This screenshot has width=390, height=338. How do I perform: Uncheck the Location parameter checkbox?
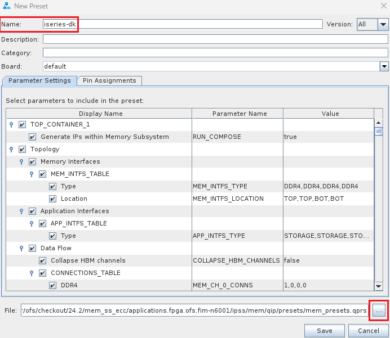[53, 199]
